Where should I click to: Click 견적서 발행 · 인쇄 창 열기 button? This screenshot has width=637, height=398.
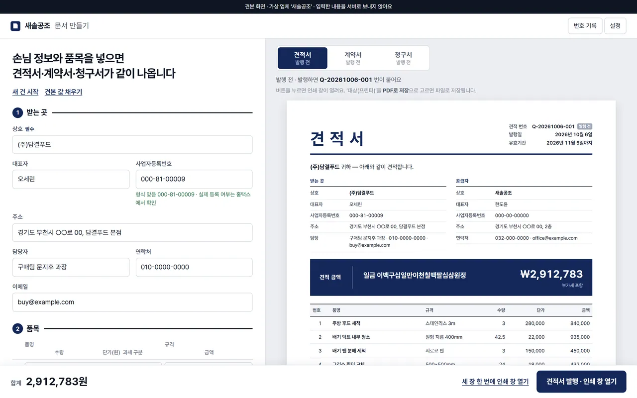tap(581, 382)
